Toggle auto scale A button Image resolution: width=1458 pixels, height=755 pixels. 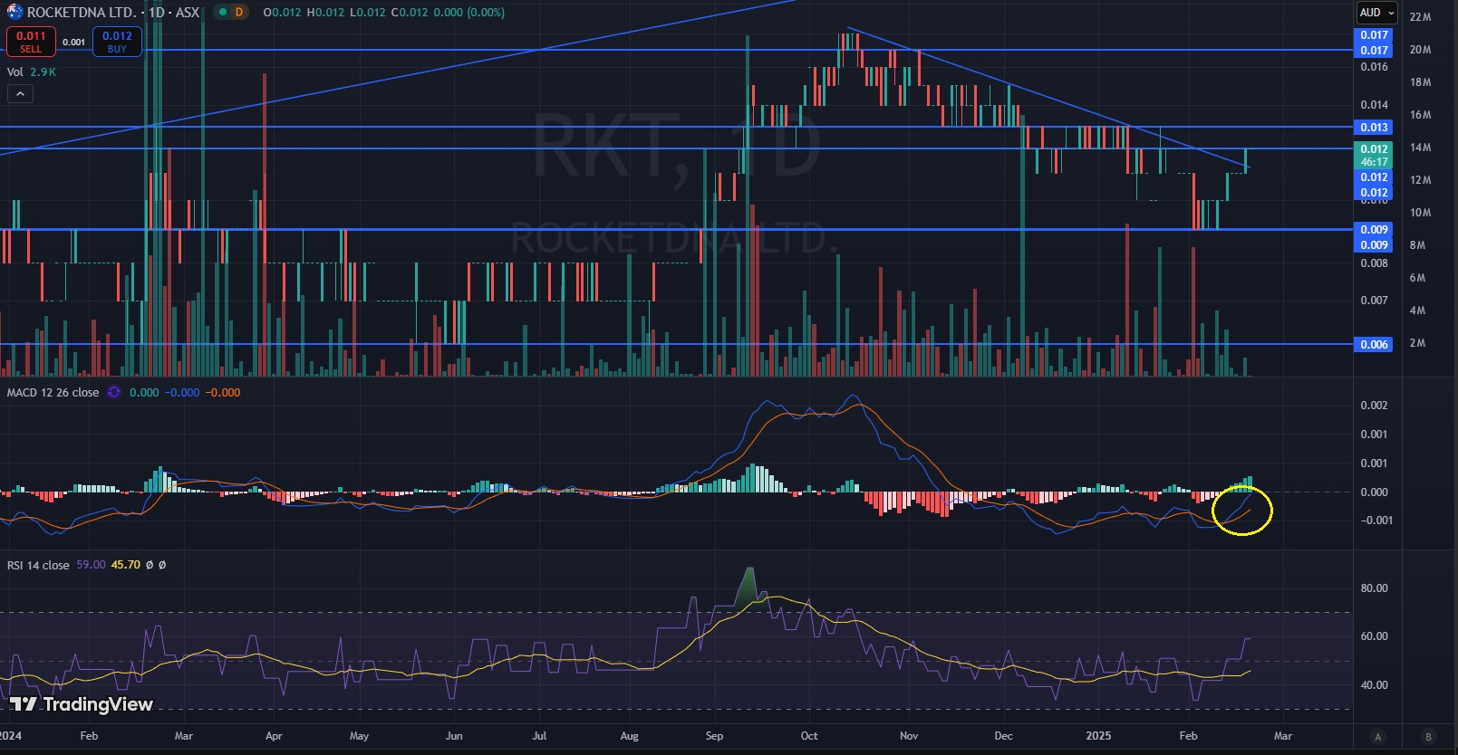coord(1378,736)
